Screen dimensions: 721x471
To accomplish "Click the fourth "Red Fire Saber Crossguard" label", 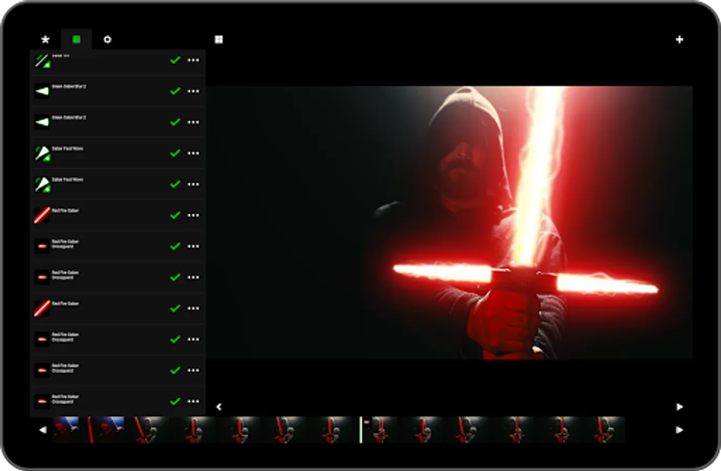I will pos(65,368).
